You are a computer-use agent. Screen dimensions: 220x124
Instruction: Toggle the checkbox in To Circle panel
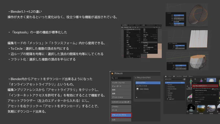[x=174, y=22]
